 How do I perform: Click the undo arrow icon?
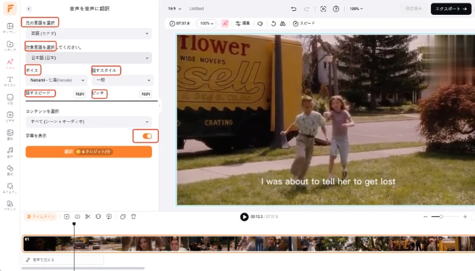tap(293, 9)
